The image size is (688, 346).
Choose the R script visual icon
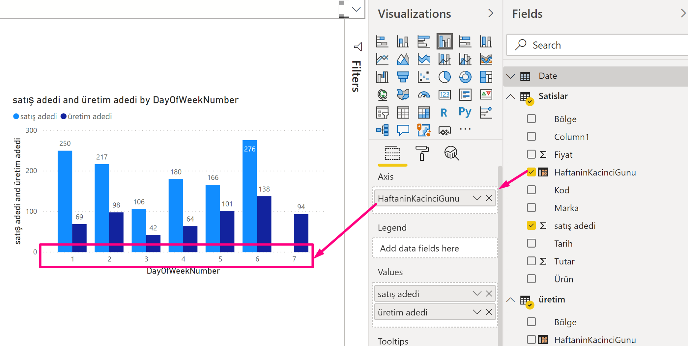(444, 113)
